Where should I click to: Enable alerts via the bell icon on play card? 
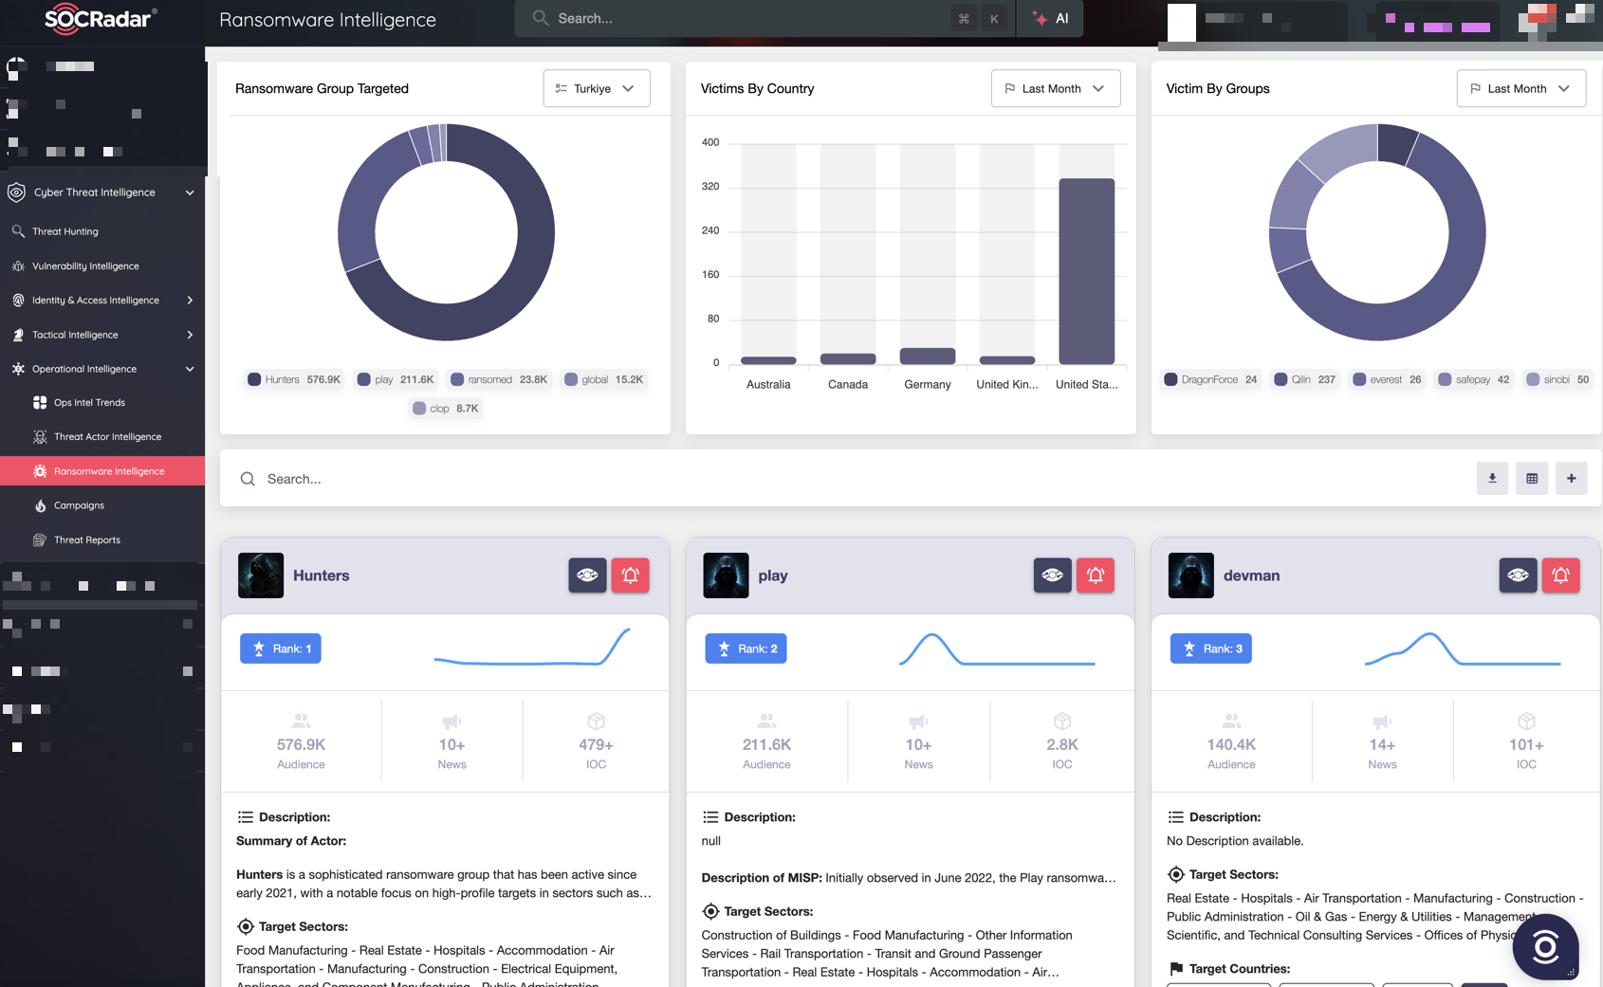pos(1096,576)
